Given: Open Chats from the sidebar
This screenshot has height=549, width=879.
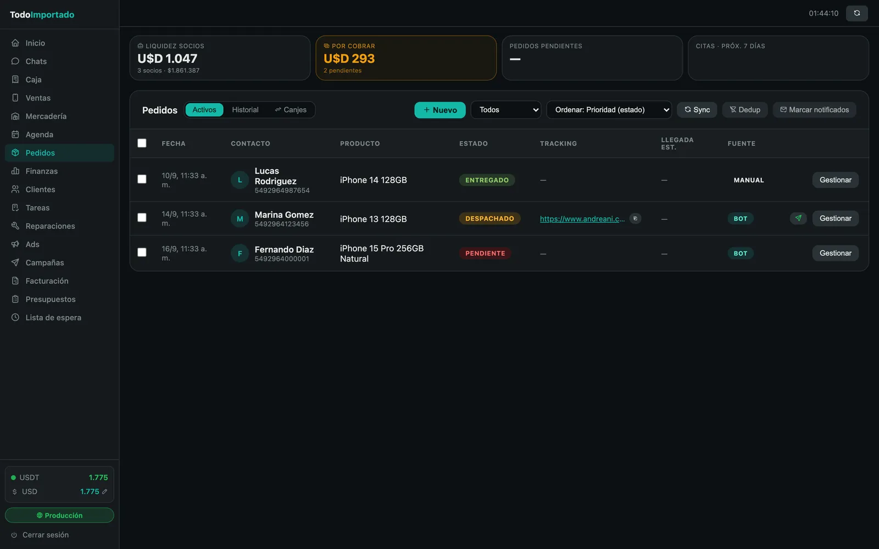Looking at the screenshot, I should (59, 61).
